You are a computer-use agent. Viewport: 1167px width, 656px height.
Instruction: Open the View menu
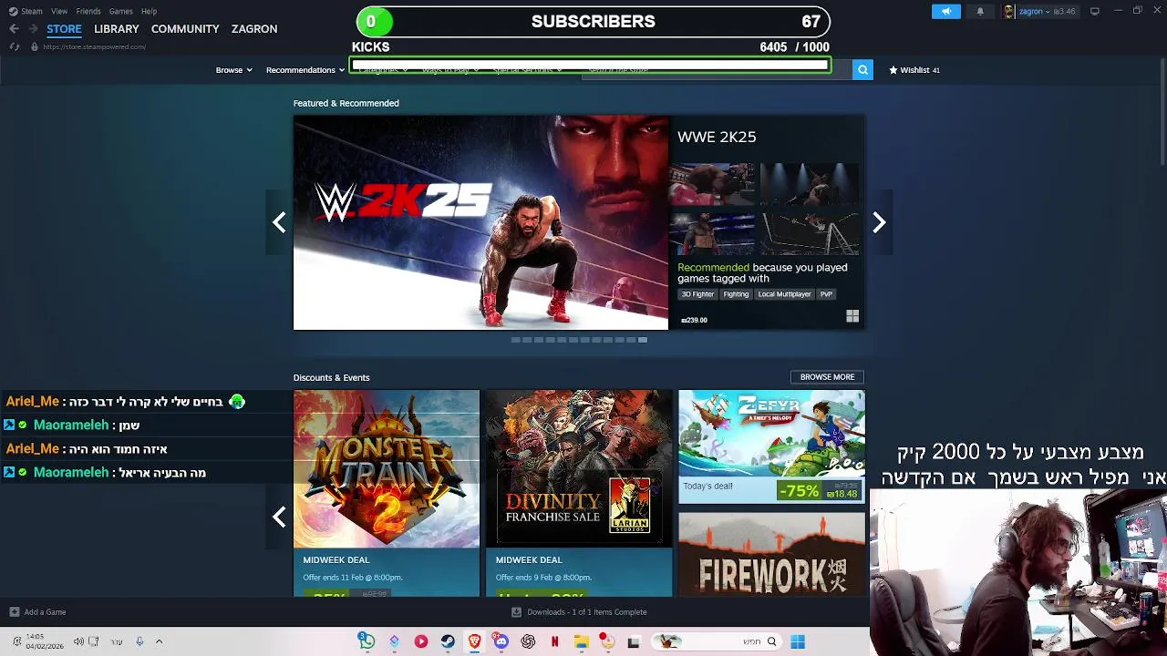click(59, 11)
